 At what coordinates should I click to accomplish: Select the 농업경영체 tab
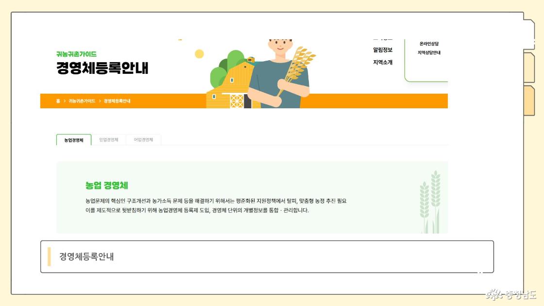coord(74,140)
